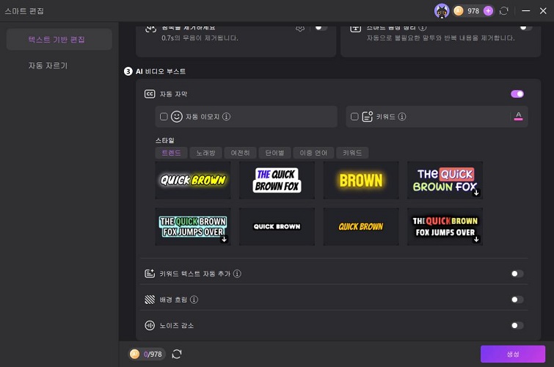
Task: Select the red highlight Quick Brown Fox Jumps style
Action: point(445,227)
